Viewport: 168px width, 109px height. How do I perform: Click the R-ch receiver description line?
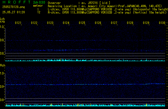[x=107, y=12]
